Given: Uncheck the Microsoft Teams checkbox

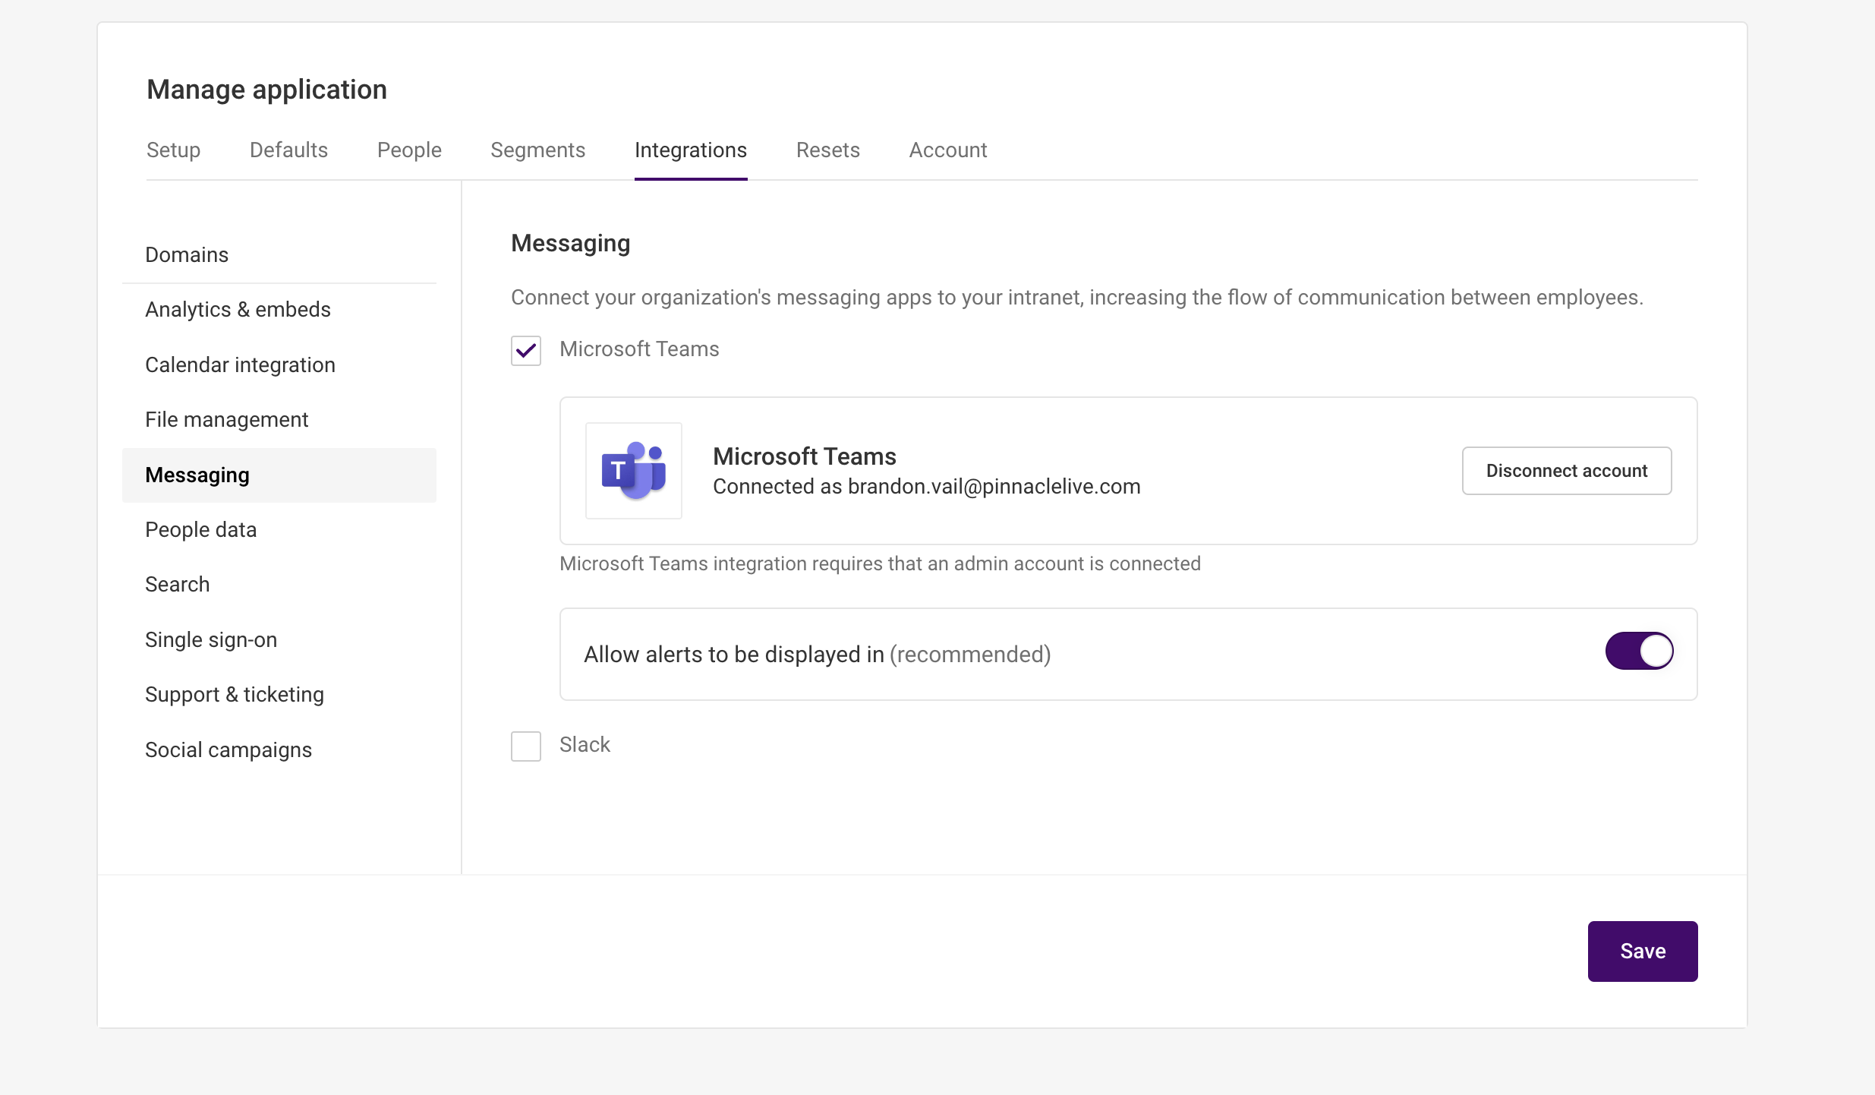Looking at the screenshot, I should 526,351.
